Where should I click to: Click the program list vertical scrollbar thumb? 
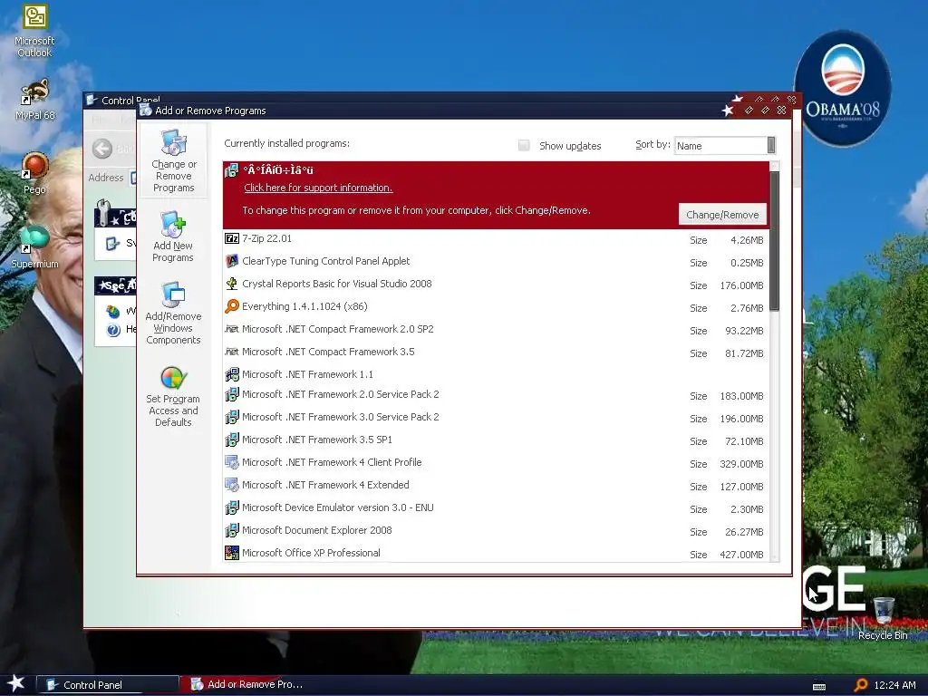pos(774,240)
